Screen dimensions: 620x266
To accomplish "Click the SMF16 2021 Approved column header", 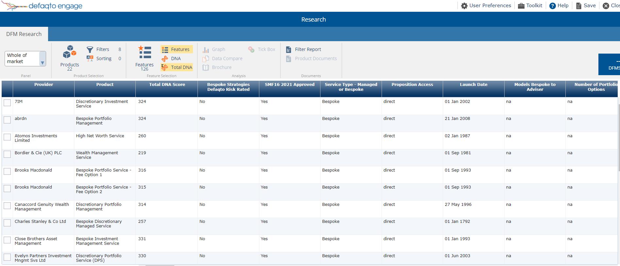I will pos(290,89).
